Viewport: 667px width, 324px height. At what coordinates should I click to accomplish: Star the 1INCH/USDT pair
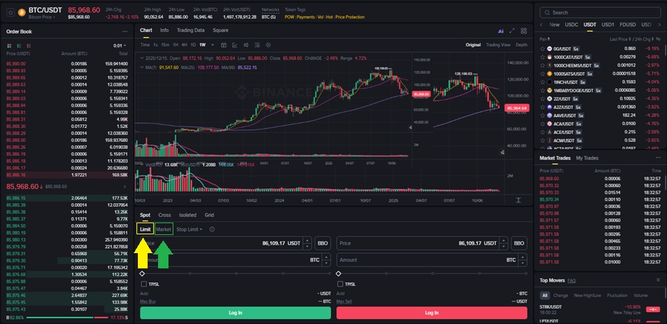pyautogui.click(x=542, y=82)
